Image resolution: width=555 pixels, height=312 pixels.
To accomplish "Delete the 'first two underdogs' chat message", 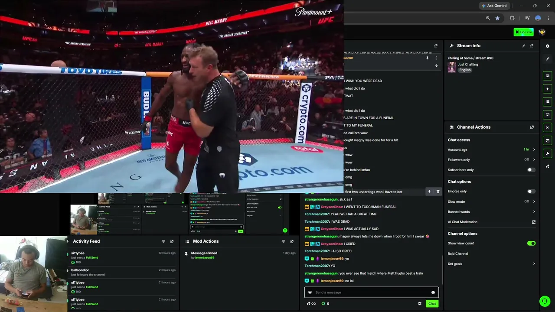I will tap(438, 192).
